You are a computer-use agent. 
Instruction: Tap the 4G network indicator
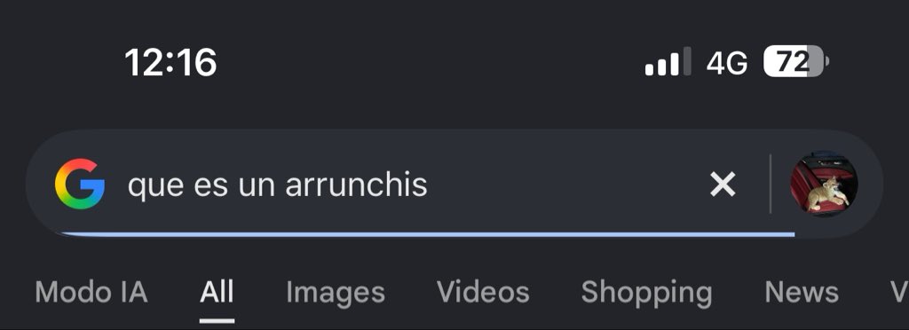click(x=727, y=62)
